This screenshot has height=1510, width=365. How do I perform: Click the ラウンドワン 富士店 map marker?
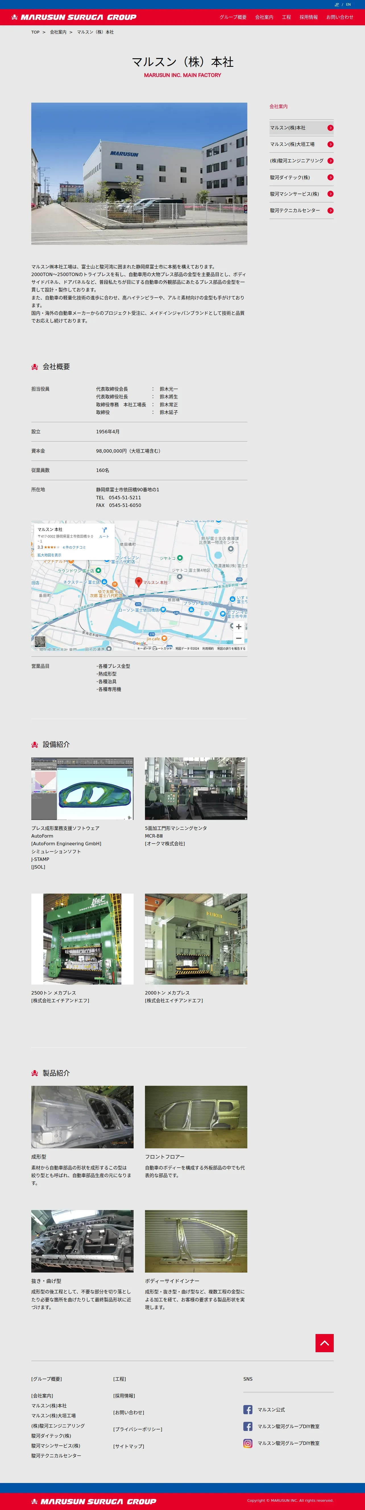click(x=98, y=570)
